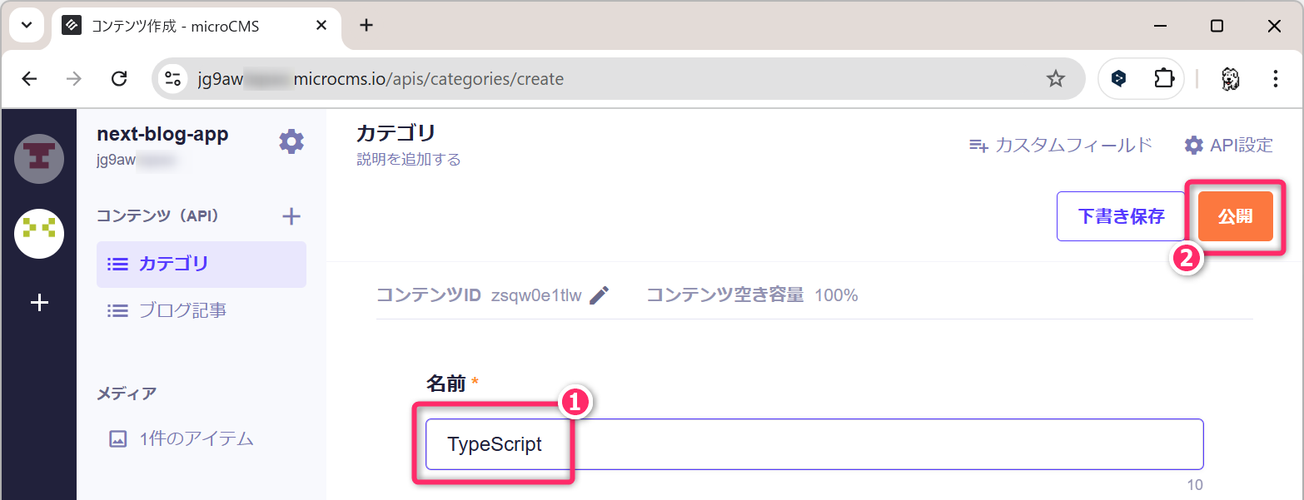Open Chrome three-dot menu
This screenshot has width=1304, height=500.
pyautogui.click(x=1275, y=79)
